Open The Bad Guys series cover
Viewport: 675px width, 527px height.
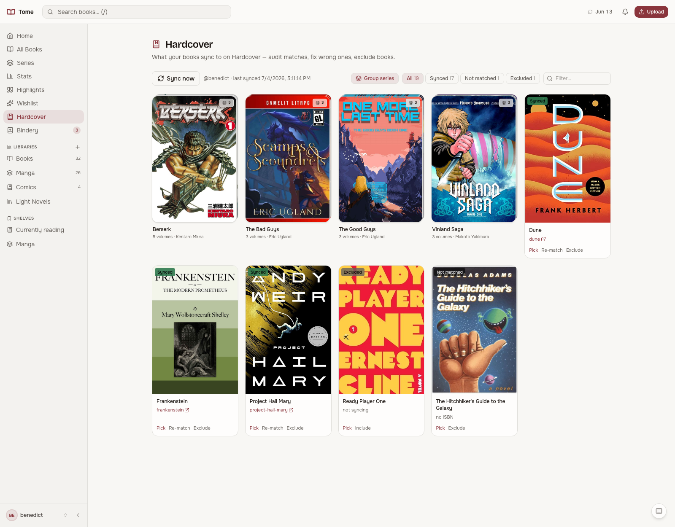[x=288, y=159]
